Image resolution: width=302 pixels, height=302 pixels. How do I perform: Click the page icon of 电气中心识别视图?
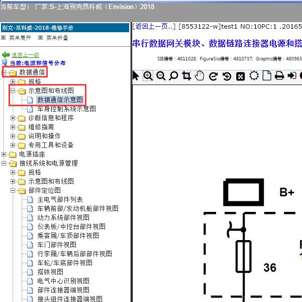click(x=30, y=281)
